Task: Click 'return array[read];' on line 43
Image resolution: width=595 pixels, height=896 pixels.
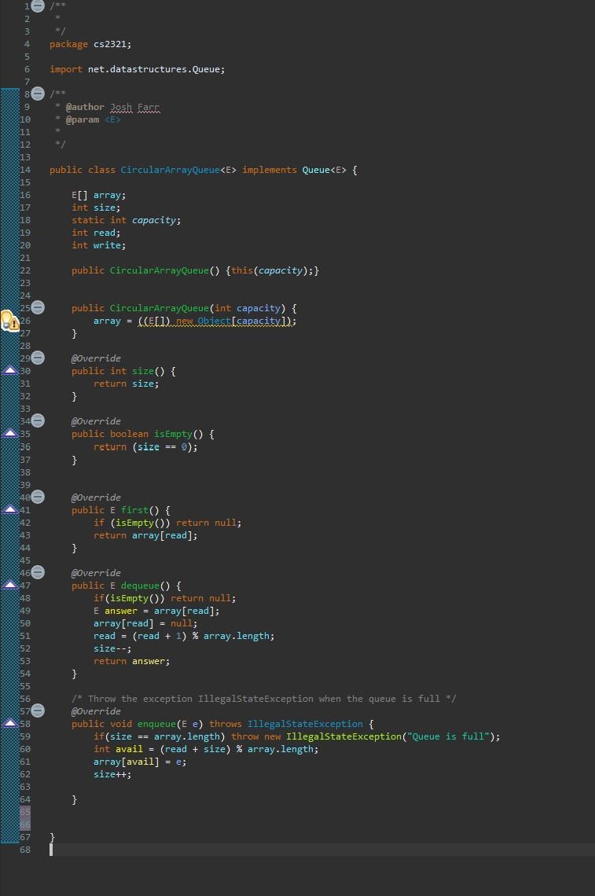Action: click(145, 535)
